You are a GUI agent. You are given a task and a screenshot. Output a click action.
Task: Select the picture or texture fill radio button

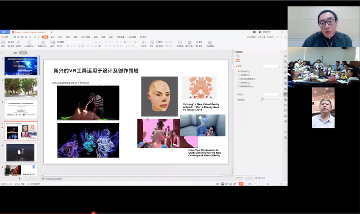click(239, 79)
